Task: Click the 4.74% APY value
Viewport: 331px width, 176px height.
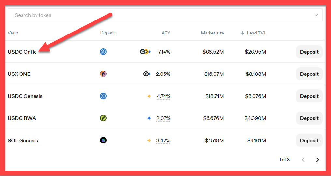Action: tap(164, 96)
